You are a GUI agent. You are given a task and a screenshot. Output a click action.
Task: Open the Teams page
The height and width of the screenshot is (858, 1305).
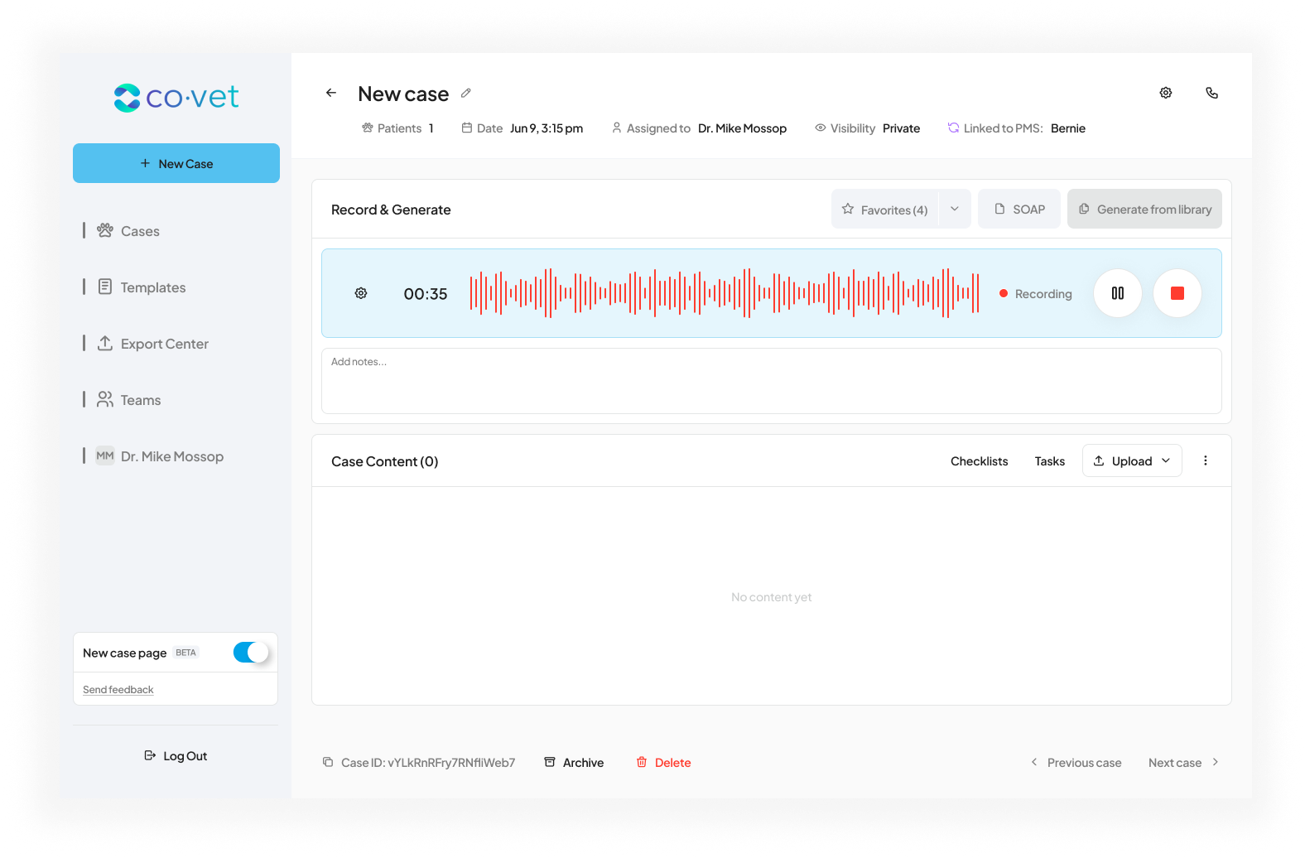click(141, 400)
